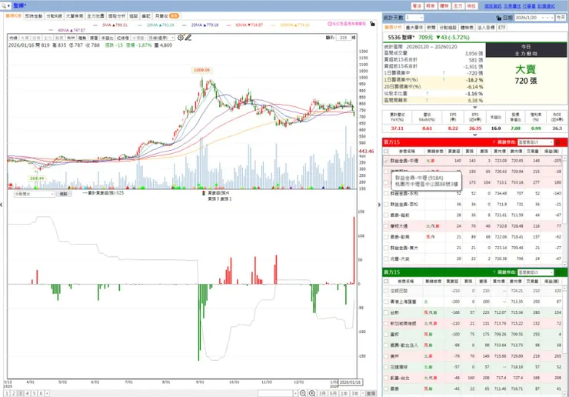
Task: Expand the 日線(還原) period dropdown
Action: pos(161,38)
